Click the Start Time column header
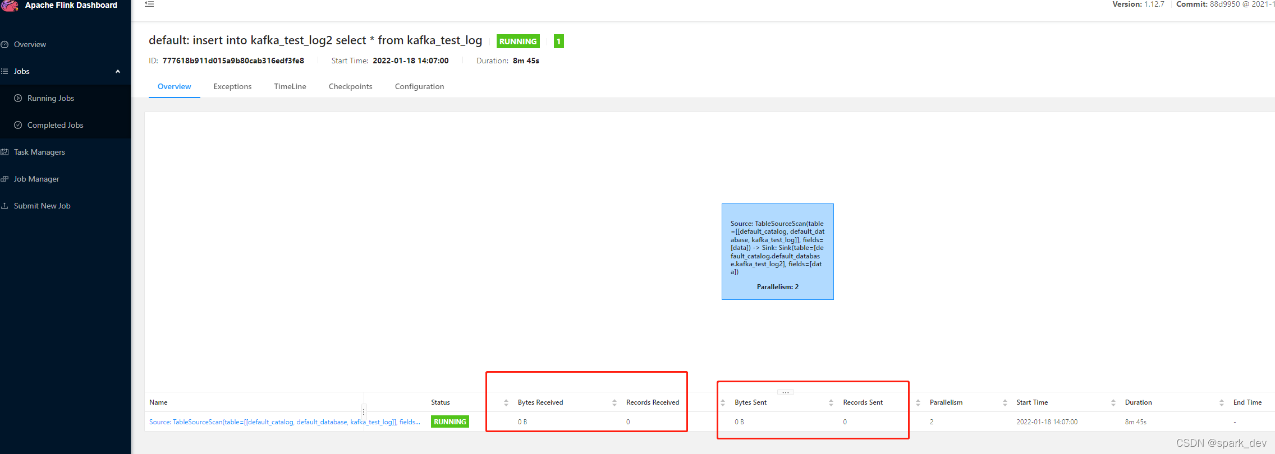The image size is (1275, 454). 1032,402
